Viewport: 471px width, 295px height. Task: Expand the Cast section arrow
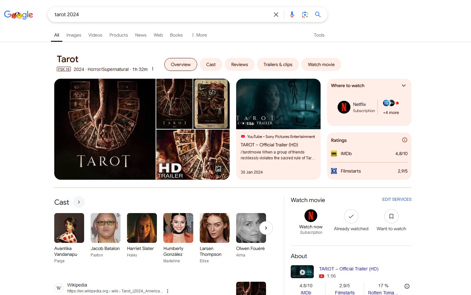click(79, 202)
